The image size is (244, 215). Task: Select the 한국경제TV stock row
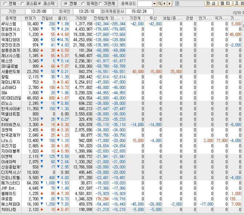pos(121,135)
